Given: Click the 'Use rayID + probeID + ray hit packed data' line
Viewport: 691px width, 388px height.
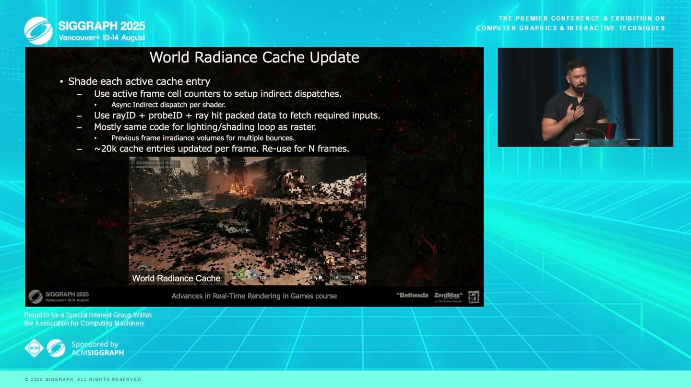Looking at the screenshot, I should pos(237,115).
